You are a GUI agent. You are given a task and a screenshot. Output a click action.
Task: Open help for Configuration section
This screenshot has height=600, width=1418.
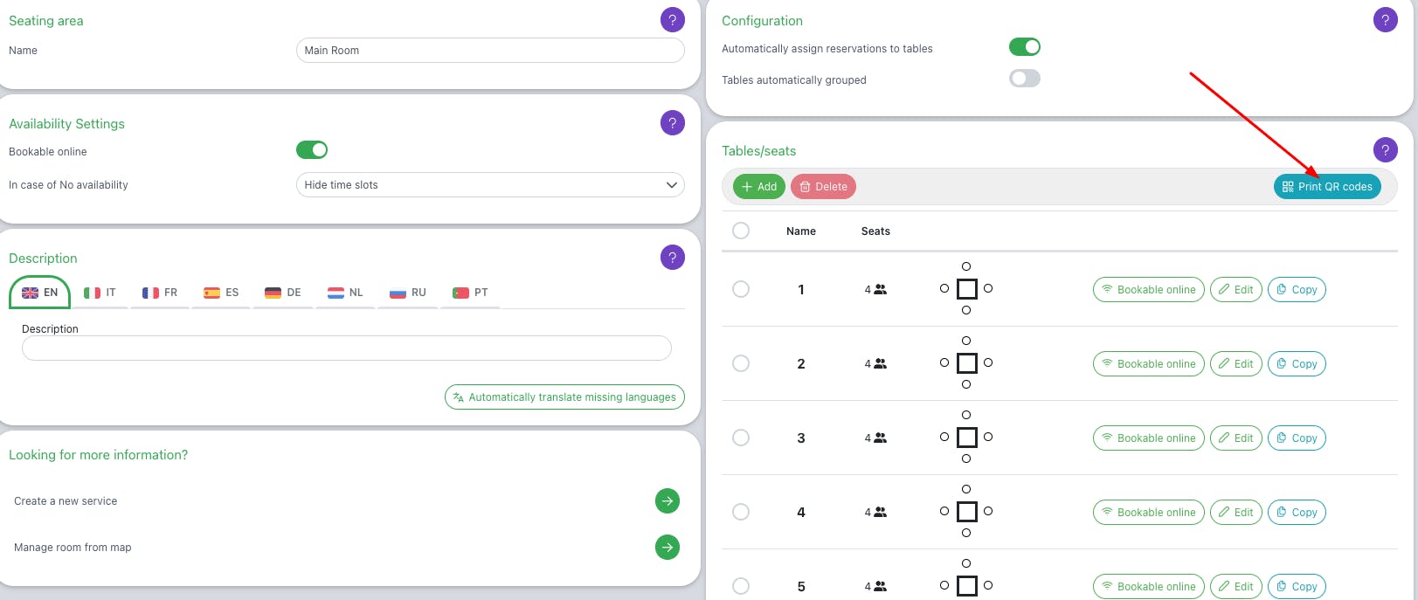1386,20
